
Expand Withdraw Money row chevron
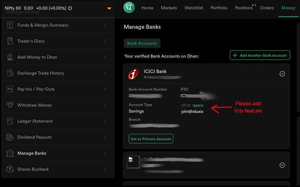point(105,105)
